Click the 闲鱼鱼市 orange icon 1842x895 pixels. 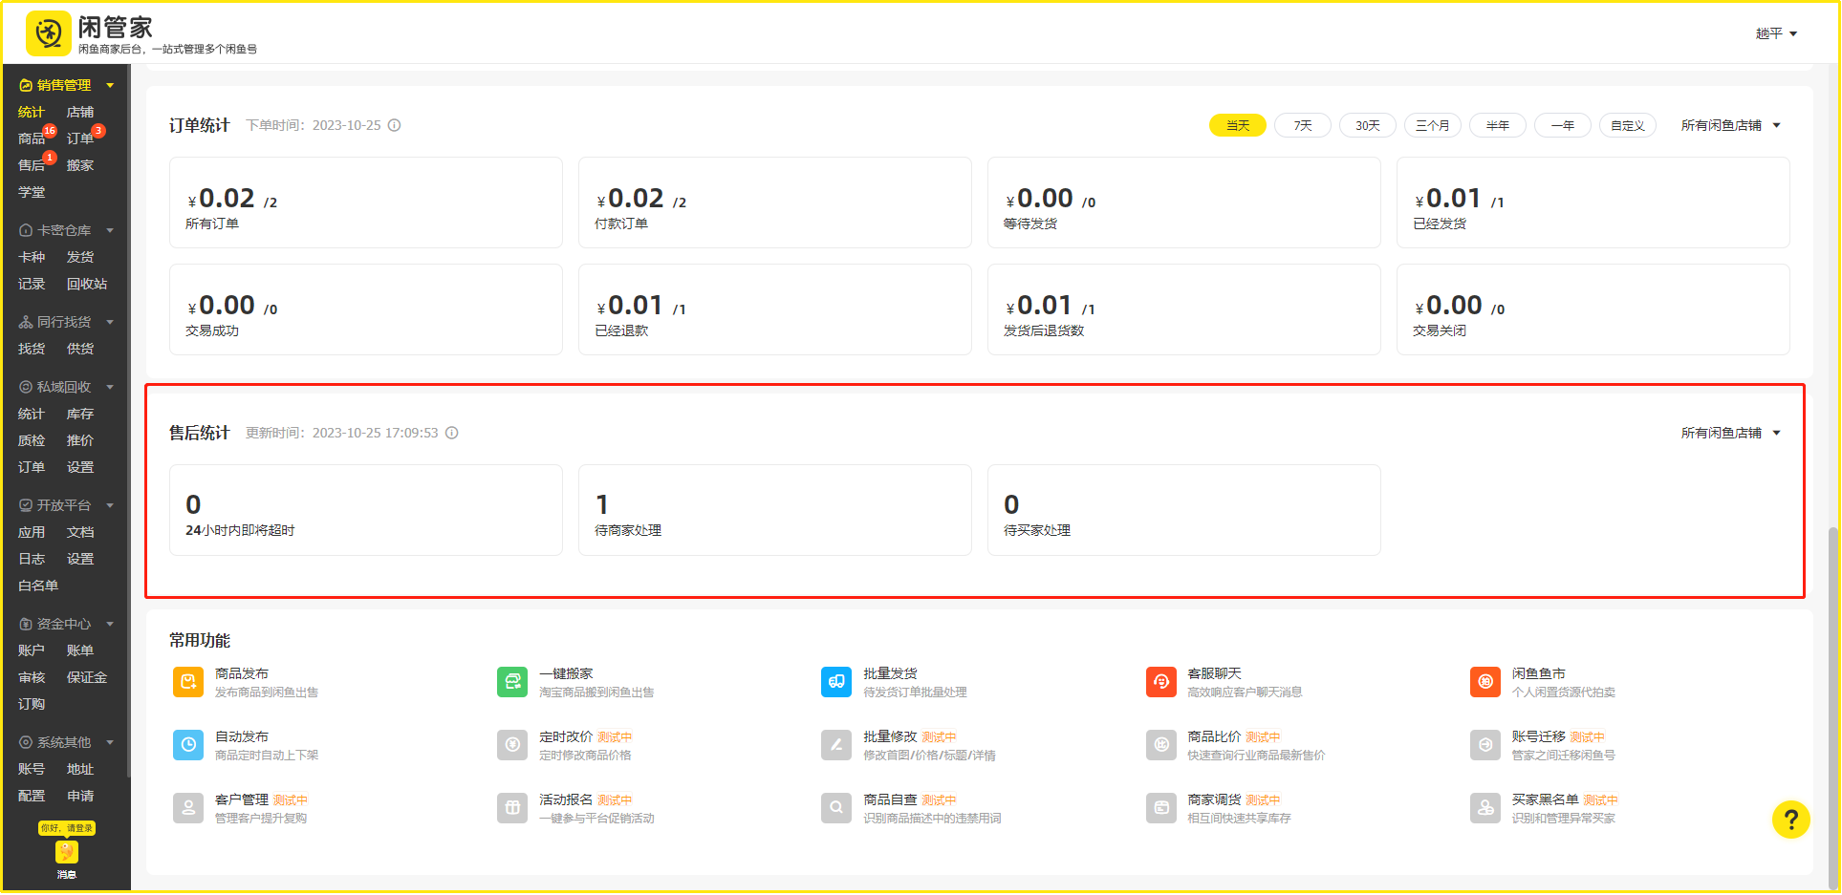1484,682
